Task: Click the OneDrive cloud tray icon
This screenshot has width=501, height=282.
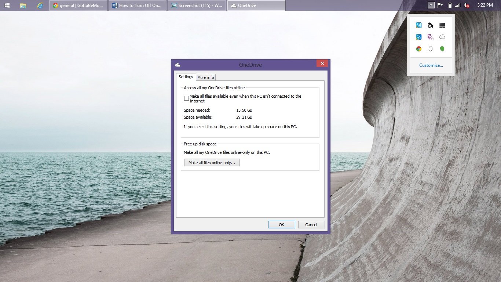Action: point(442,37)
